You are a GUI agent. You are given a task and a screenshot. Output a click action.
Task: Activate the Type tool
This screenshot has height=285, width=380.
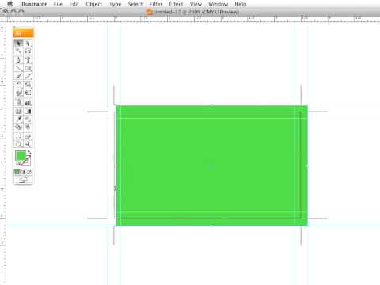(28, 60)
